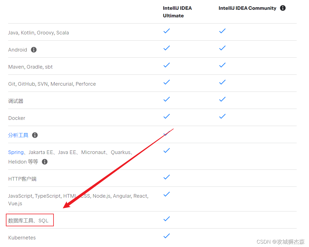Click Ultimate checkmark for 数据库工具、SQL row
This screenshot has width=309, height=247.
[x=166, y=219]
